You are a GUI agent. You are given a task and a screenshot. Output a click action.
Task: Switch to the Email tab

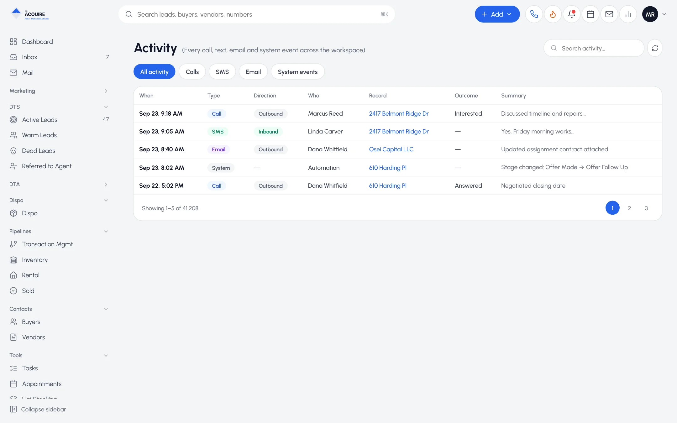pyautogui.click(x=253, y=72)
